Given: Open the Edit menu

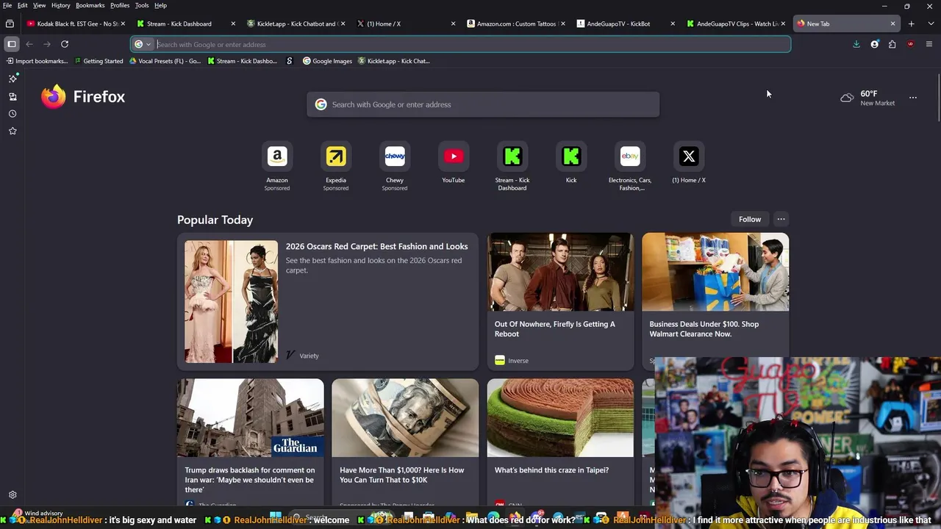Looking at the screenshot, I should click(23, 5).
